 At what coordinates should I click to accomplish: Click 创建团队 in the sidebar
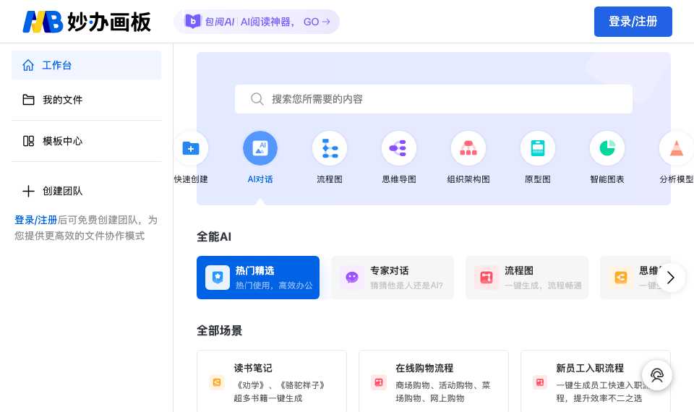coord(86,191)
